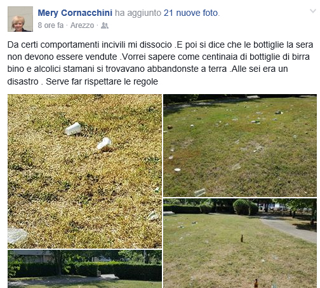The image size is (320, 288).
Task: Open Mery Cornacchini's profile picture
Action: (x=20, y=19)
